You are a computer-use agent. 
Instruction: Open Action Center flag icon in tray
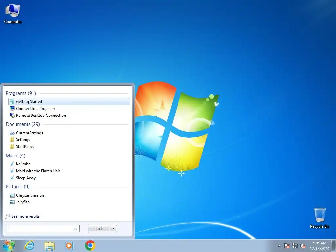coord(287,246)
